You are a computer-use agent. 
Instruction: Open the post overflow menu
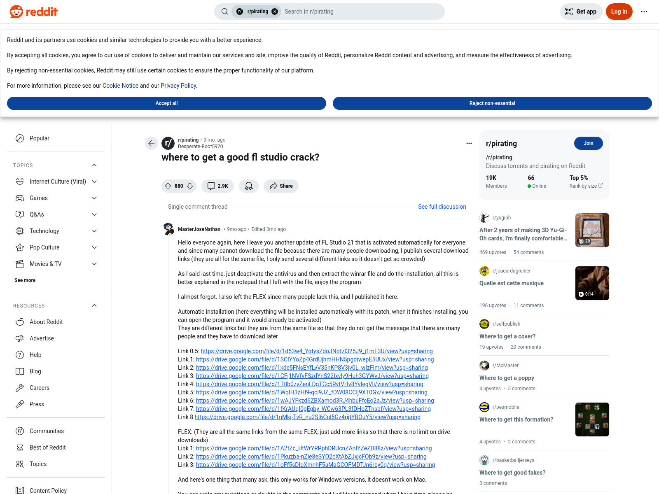click(x=469, y=143)
